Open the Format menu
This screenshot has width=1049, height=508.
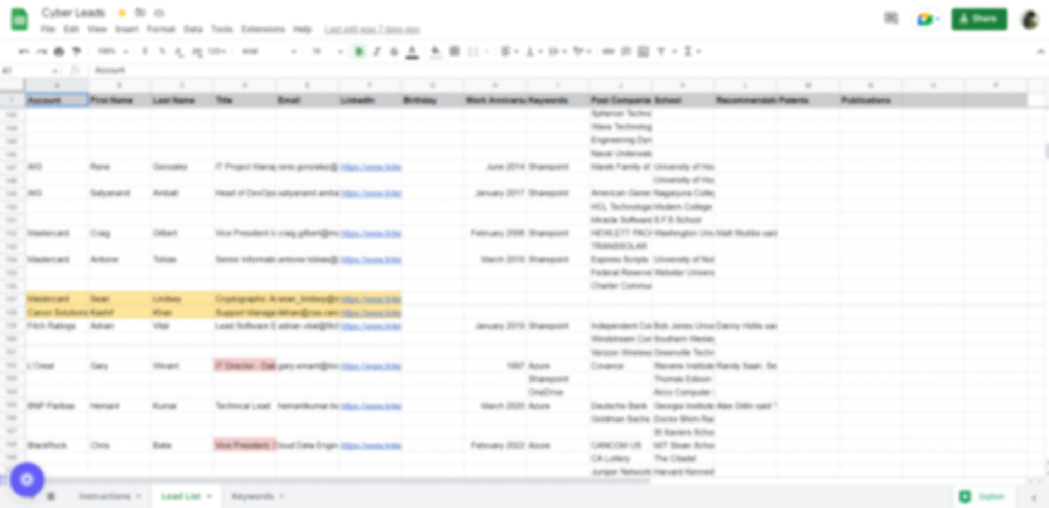coord(160,29)
